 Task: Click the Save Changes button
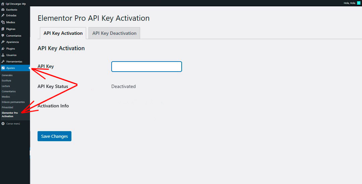(x=55, y=136)
